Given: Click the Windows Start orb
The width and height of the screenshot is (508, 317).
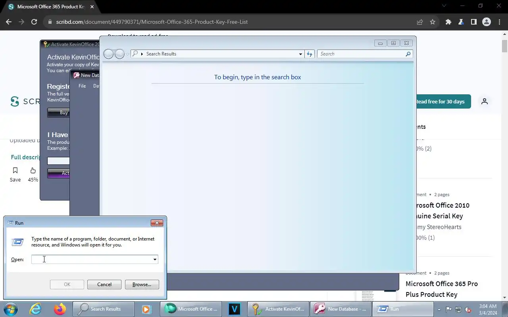Looking at the screenshot, I should pyautogui.click(x=11, y=309).
